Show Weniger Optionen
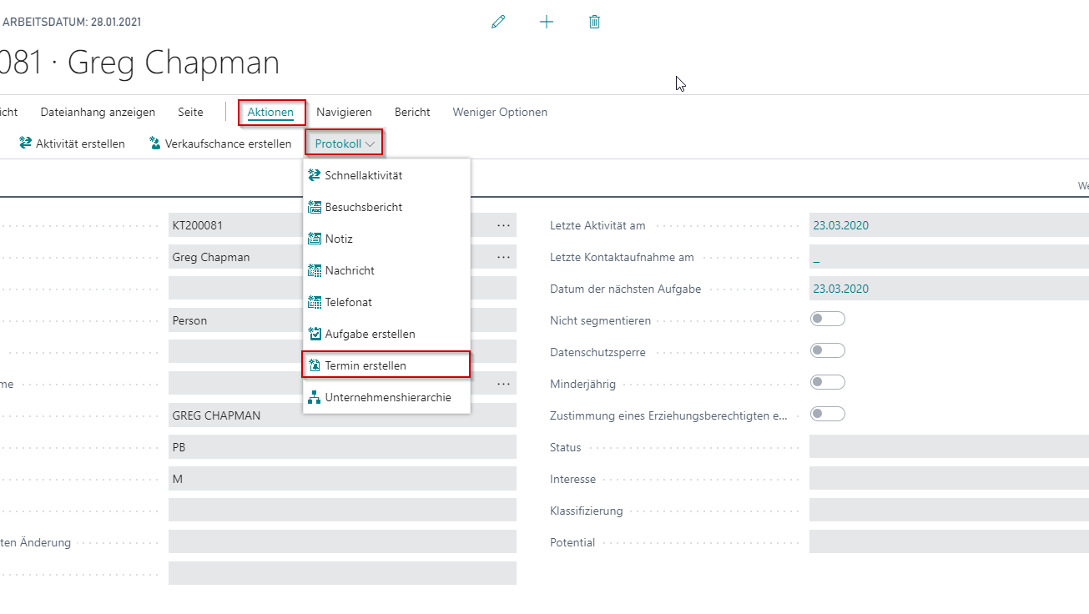Screen dimensions: 1089x614 (499, 112)
